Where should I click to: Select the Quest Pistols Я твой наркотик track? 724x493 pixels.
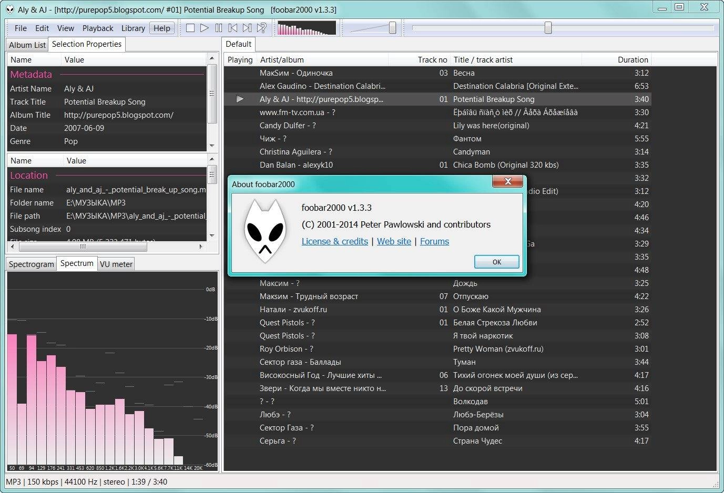437,336
